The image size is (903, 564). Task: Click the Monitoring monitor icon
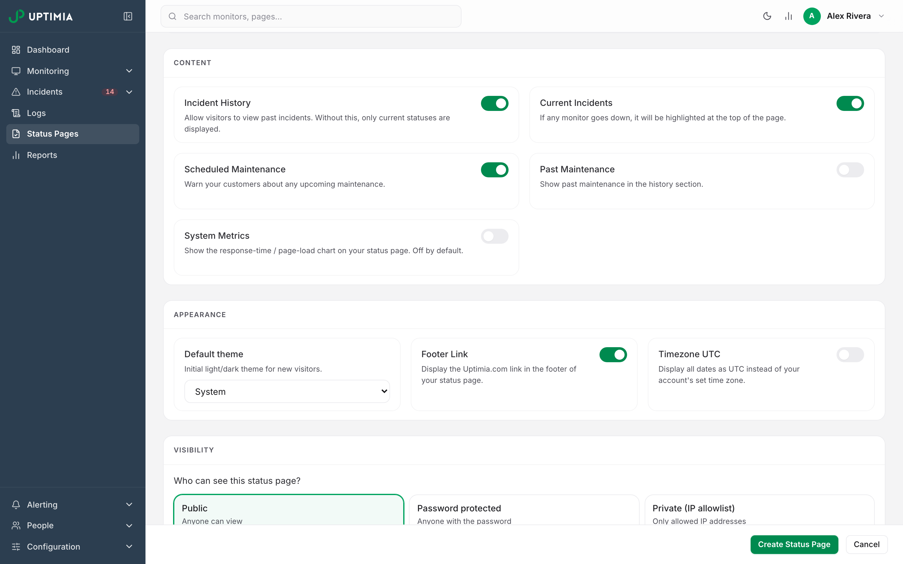pos(16,71)
